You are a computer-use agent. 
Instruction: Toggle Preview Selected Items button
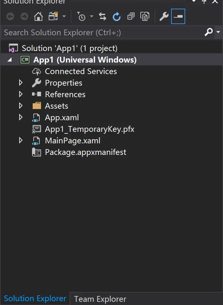[178, 16]
